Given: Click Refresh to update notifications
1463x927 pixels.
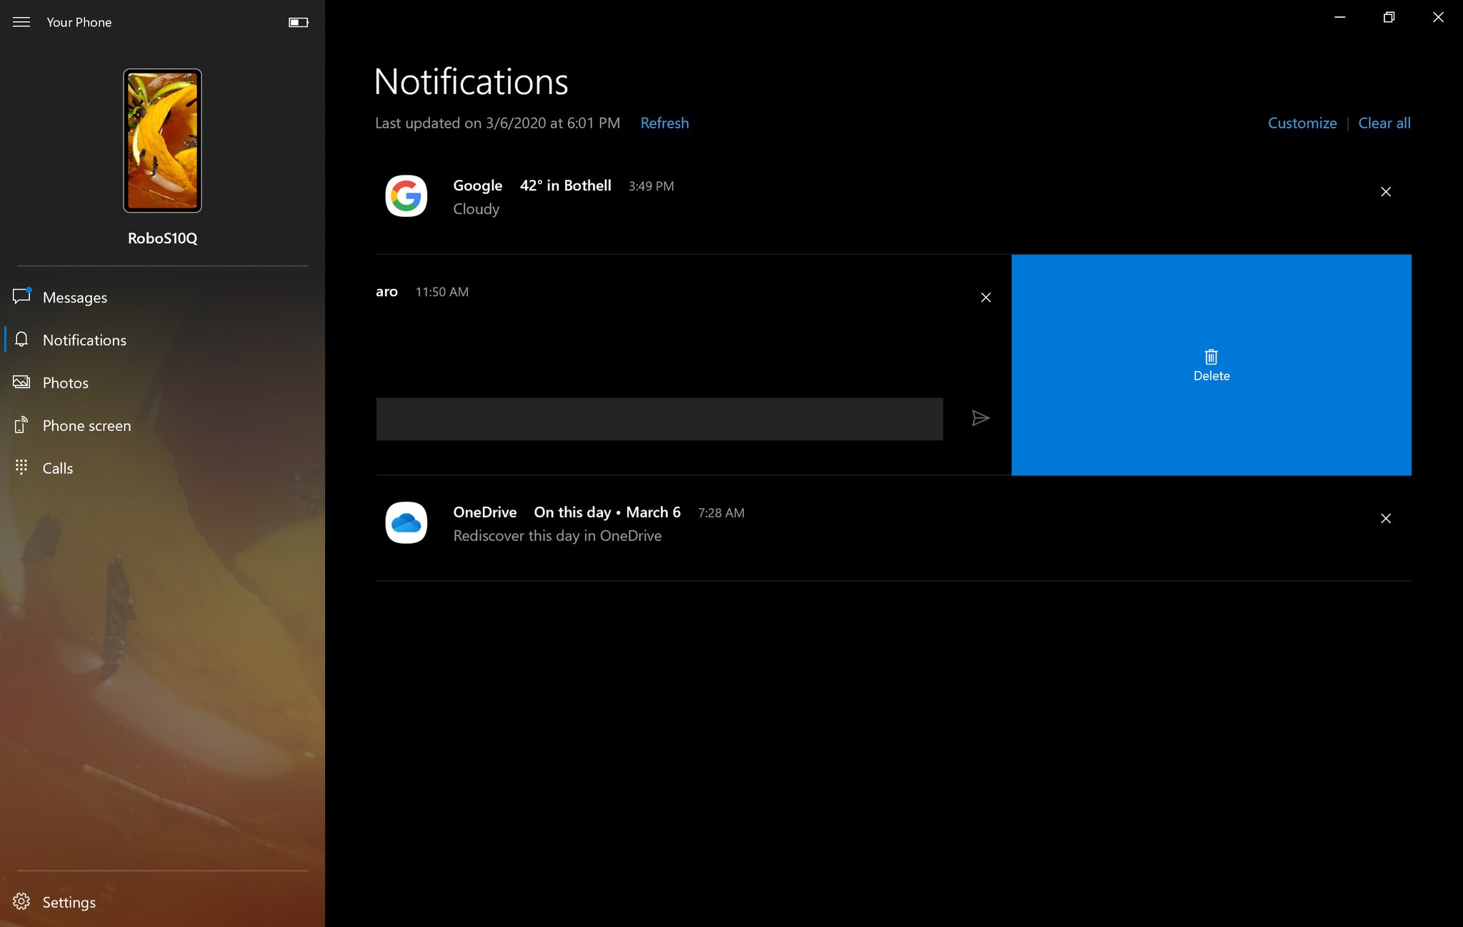Looking at the screenshot, I should pos(664,123).
